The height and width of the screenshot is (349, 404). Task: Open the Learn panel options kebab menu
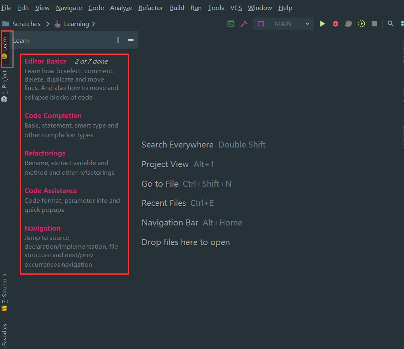118,40
